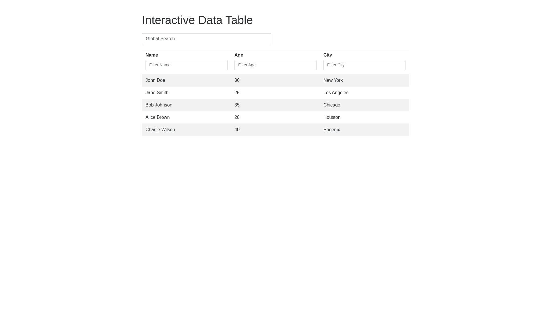The image size is (551, 310).
Task: Select the row for Bob Johnson
Action: click(159, 105)
